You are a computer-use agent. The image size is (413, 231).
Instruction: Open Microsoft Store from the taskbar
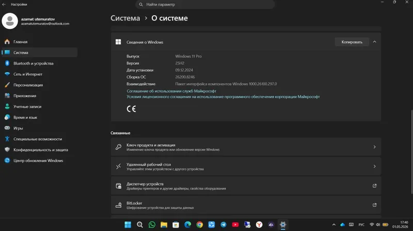click(176, 224)
